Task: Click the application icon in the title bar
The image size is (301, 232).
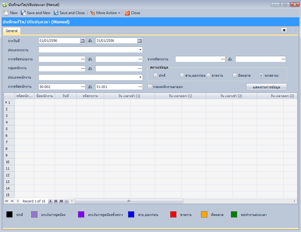Action: coord(4,5)
